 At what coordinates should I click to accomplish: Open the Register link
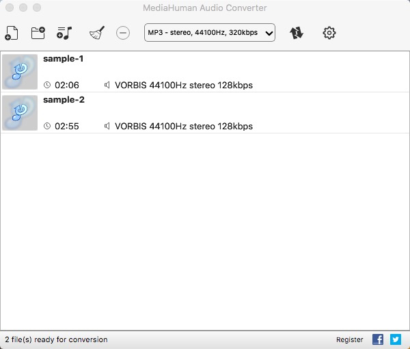point(350,340)
